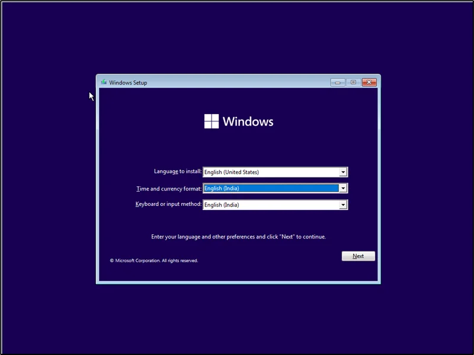
Task: Click the "Language to install:" label
Action: pos(178,172)
